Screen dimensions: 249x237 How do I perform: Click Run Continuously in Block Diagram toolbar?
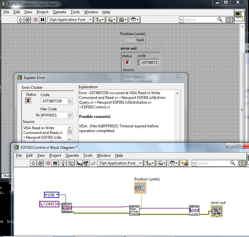[x=40, y=163]
